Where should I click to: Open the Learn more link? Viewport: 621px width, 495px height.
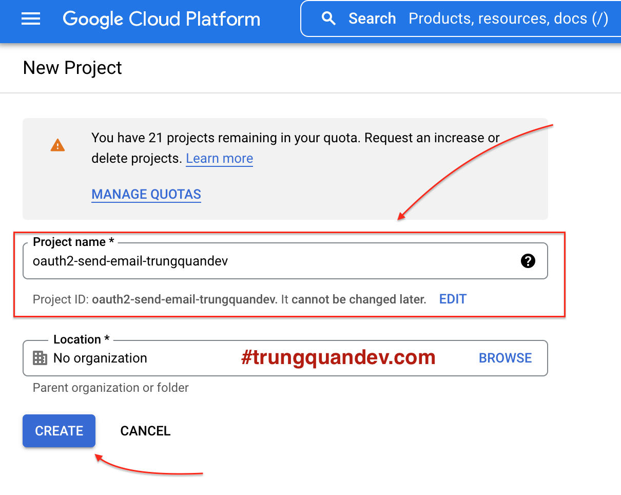(x=219, y=158)
